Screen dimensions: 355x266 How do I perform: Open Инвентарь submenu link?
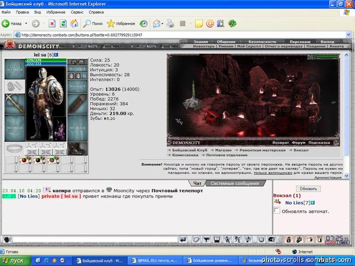204,46
